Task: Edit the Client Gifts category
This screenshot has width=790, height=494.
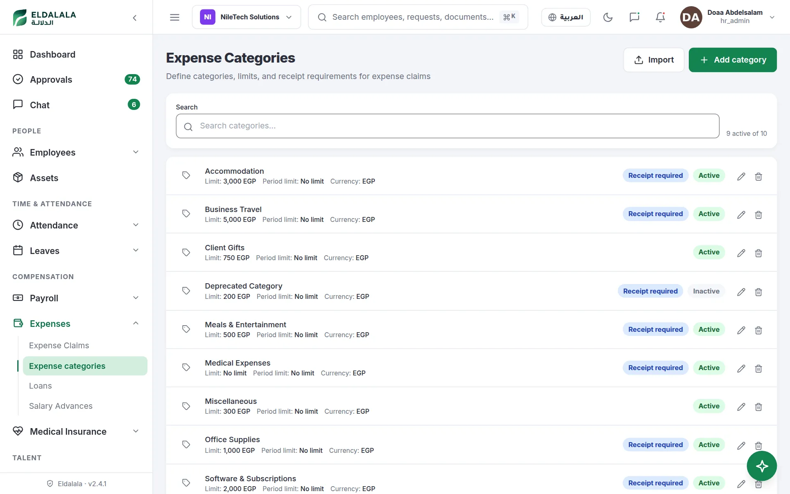Action: [x=741, y=253]
